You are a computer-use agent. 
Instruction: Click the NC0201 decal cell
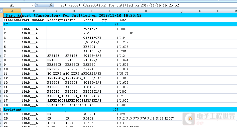pyautogui.click(x=92, y=114)
